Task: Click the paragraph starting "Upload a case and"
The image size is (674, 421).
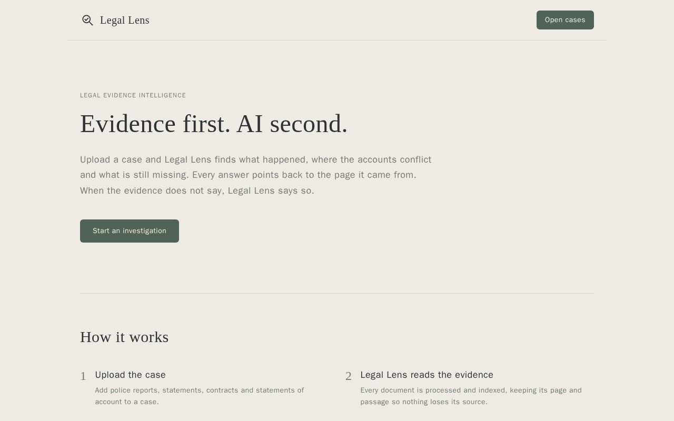Action: coord(256,175)
